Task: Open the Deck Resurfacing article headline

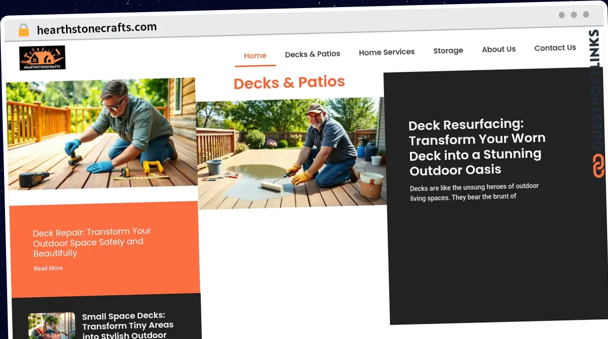Action: point(477,147)
